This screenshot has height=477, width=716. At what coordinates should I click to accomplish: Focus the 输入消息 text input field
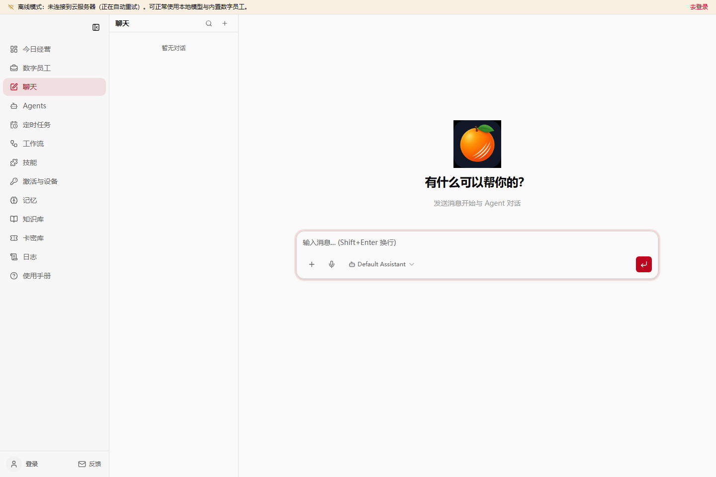click(x=477, y=242)
